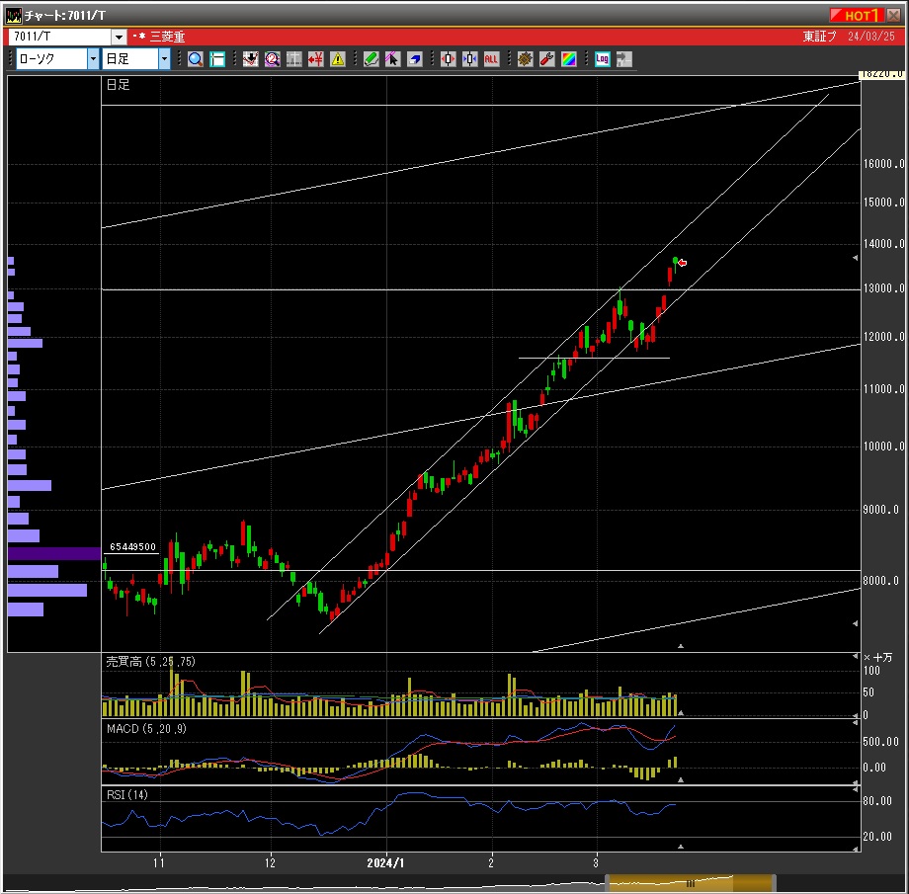Click the ×十万 volume unit label
The height and width of the screenshot is (894, 909).
pos(878,658)
